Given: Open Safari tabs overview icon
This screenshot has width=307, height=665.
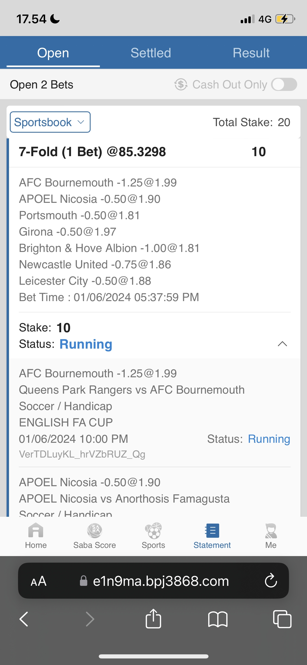Looking at the screenshot, I should pyautogui.click(x=282, y=619).
